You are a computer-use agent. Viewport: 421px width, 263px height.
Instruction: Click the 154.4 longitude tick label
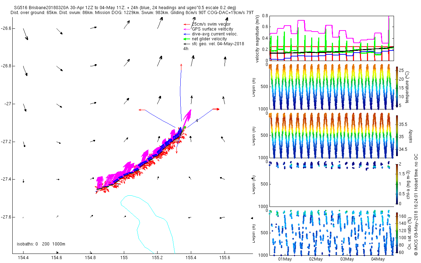coord(23,258)
